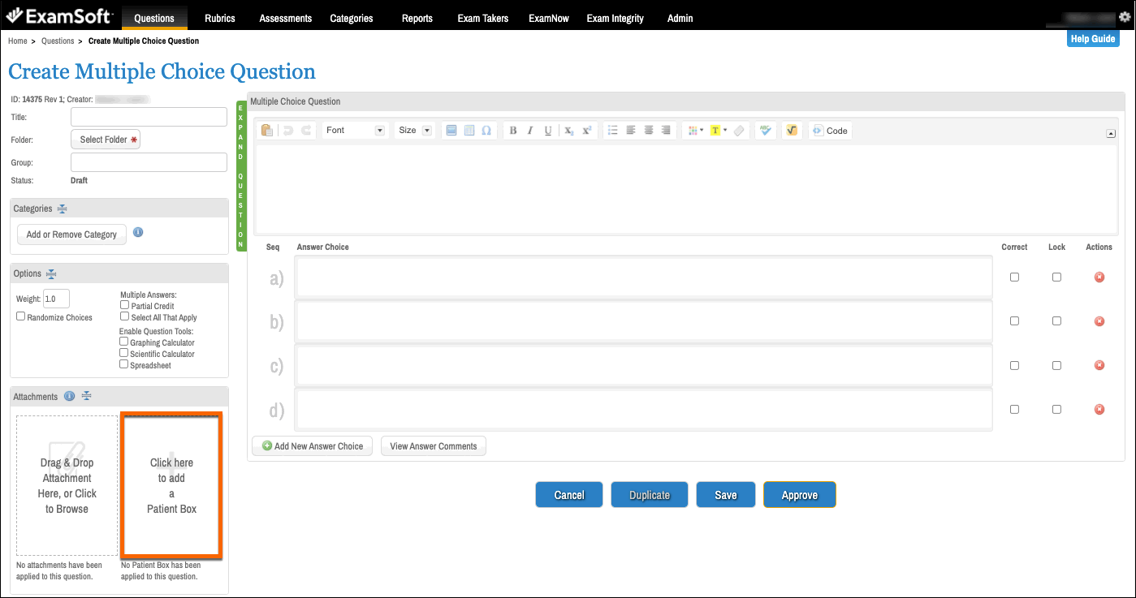Open the Rubrics menu

click(220, 18)
